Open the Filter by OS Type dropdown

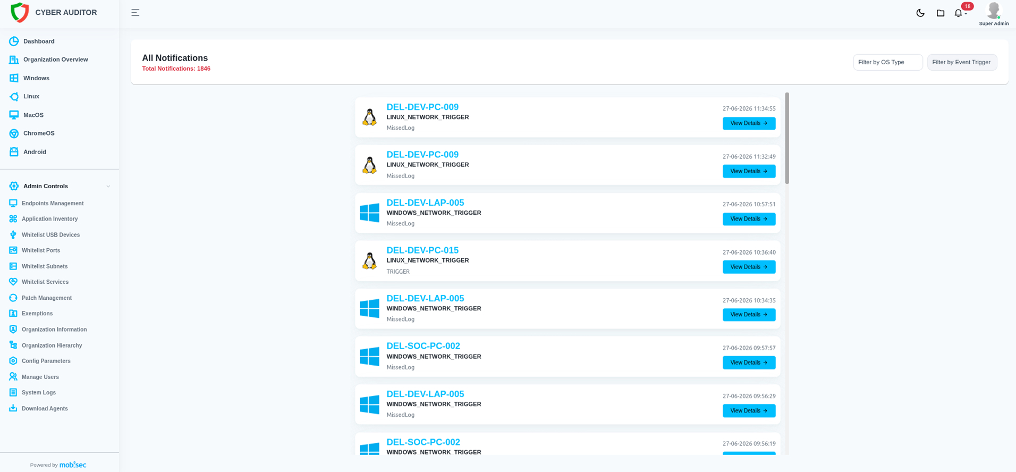(x=887, y=62)
